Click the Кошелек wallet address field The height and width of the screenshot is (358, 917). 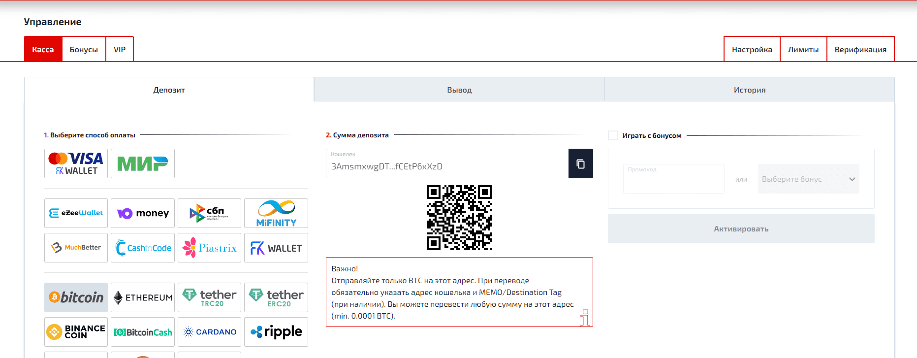[x=447, y=163]
